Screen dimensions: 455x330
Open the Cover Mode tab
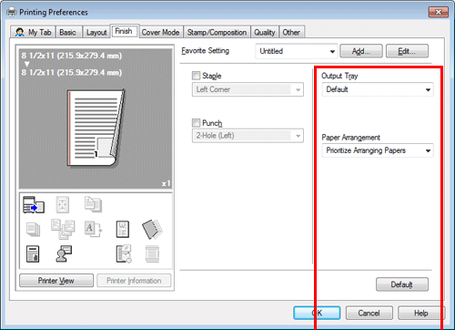(160, 32)
